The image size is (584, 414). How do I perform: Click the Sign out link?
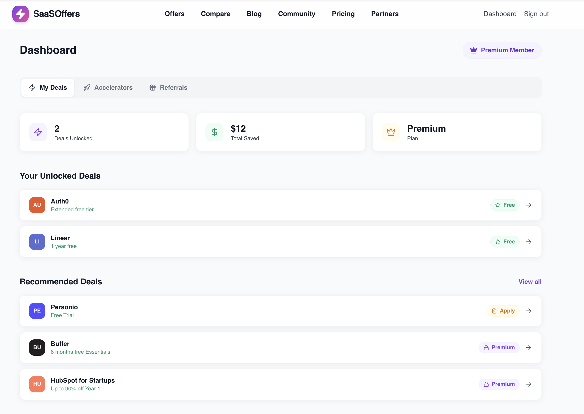pos(536,14)
